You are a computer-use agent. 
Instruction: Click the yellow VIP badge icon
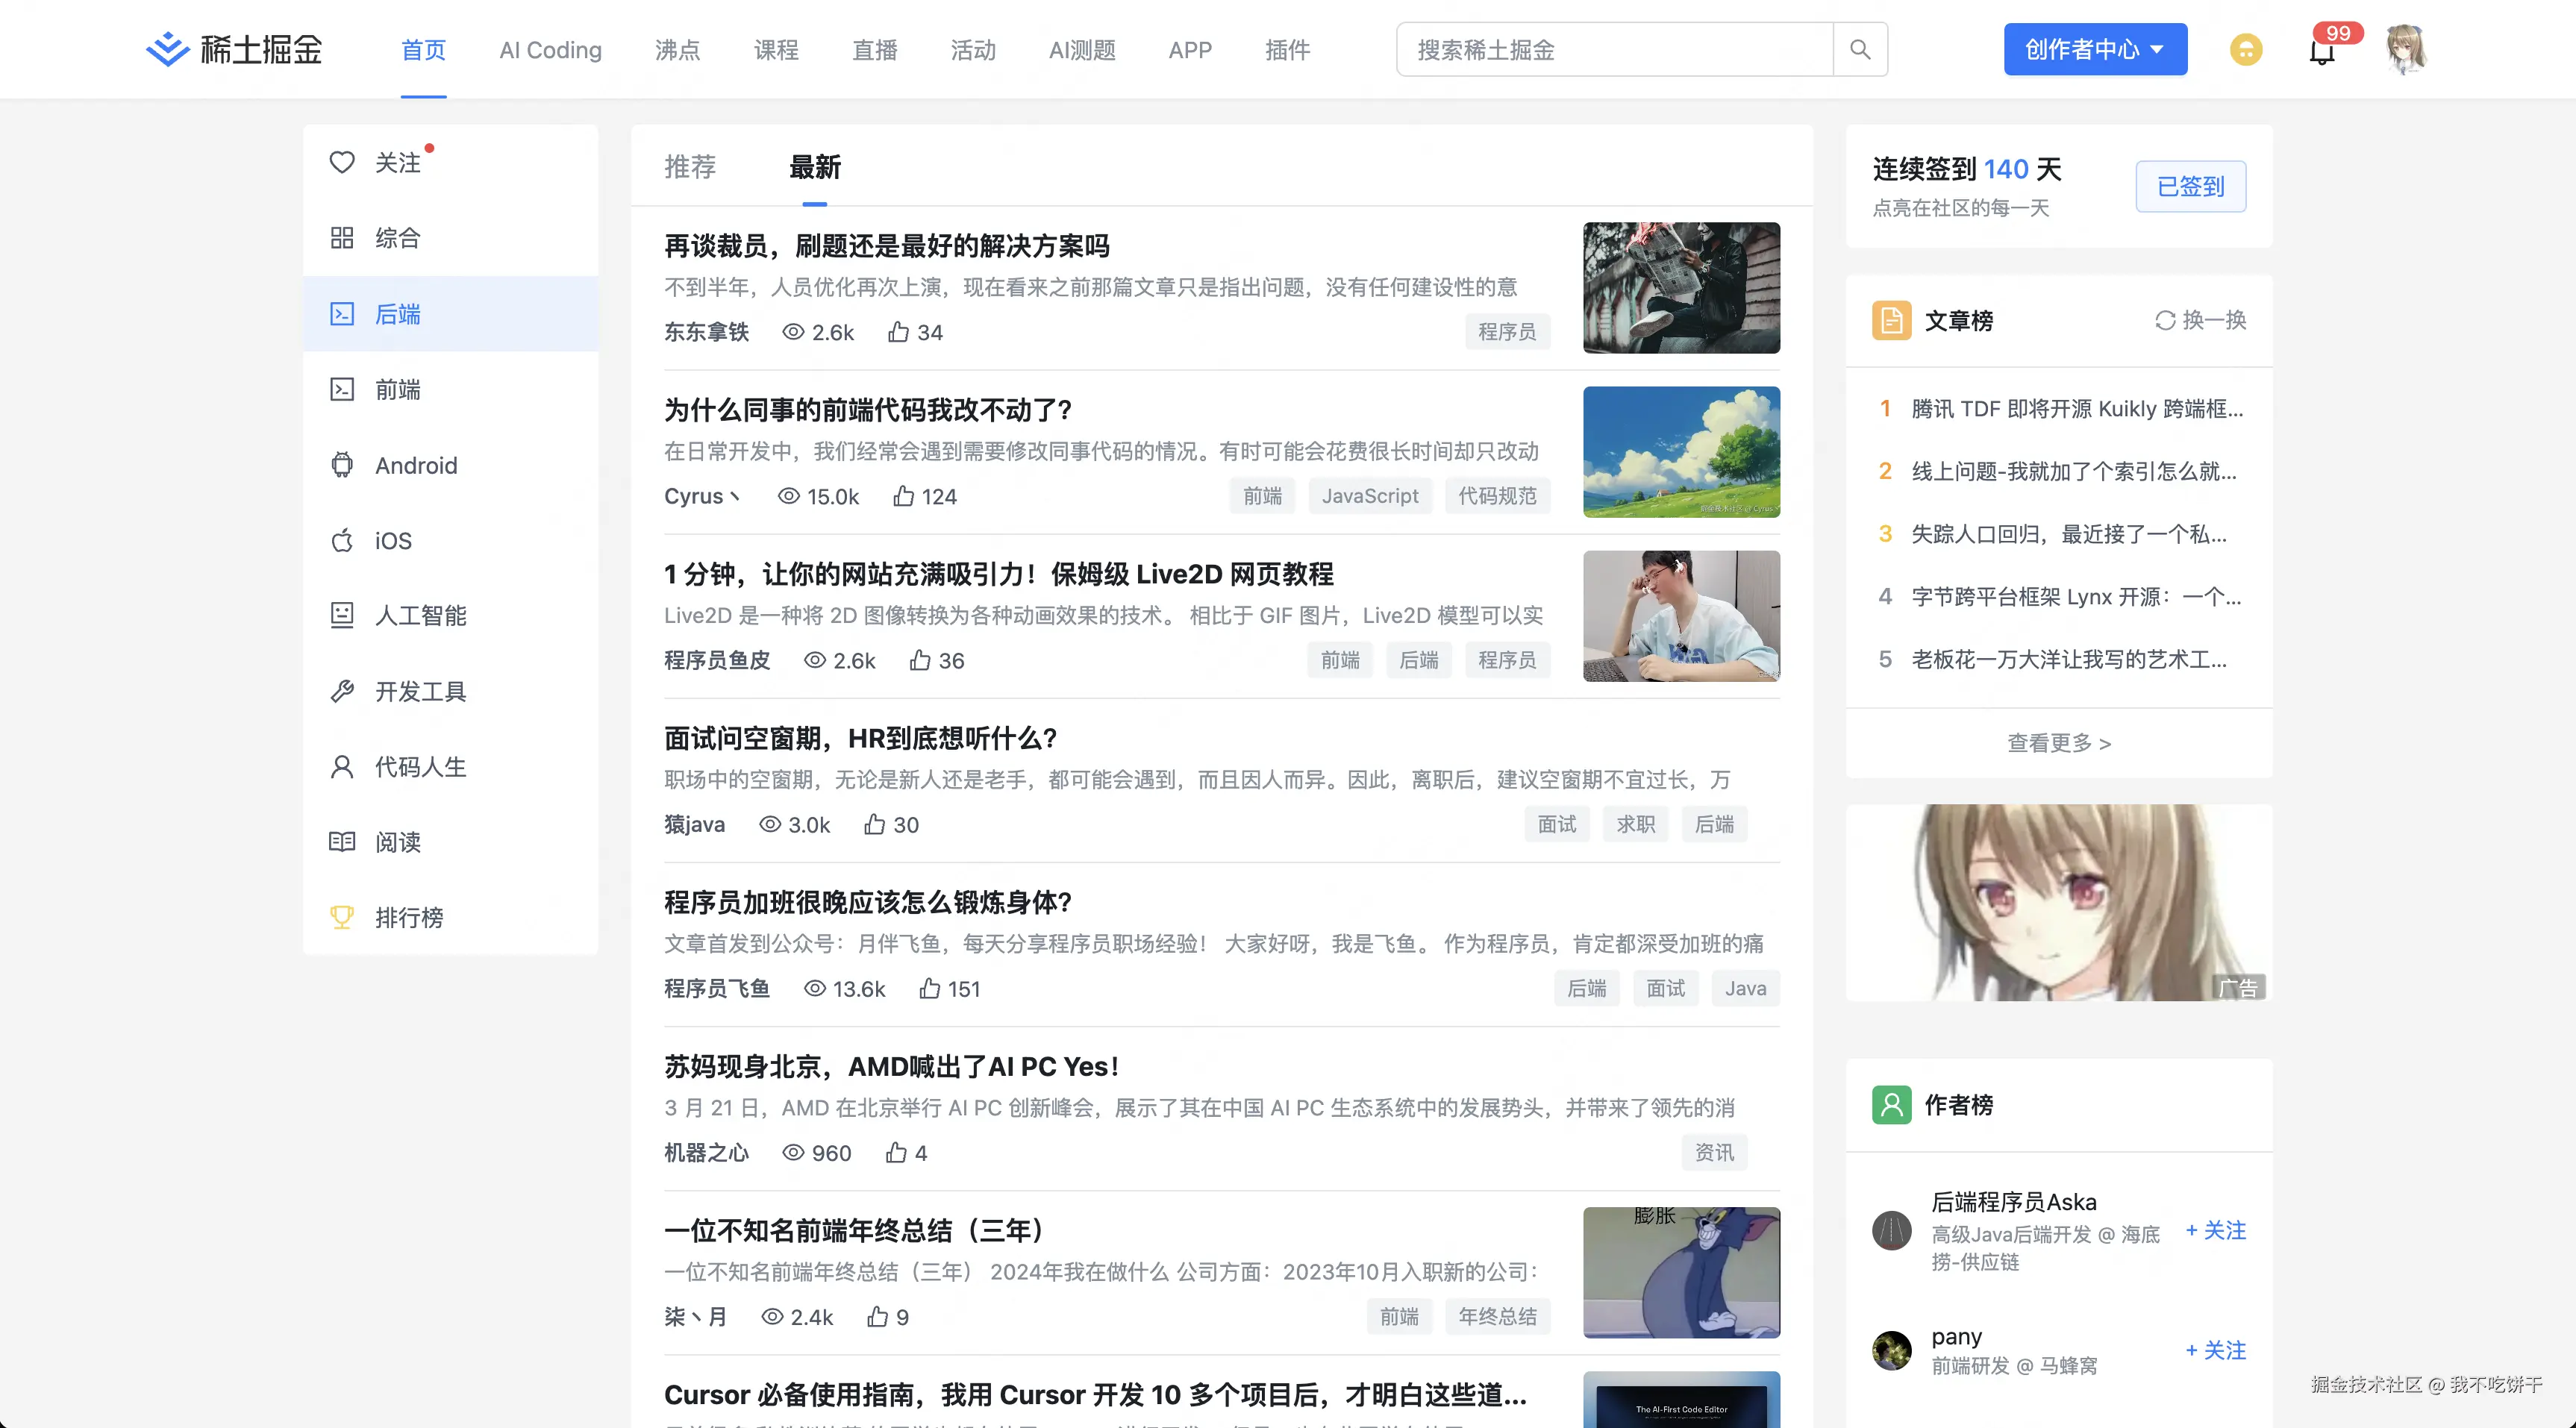coord(2245,49)
